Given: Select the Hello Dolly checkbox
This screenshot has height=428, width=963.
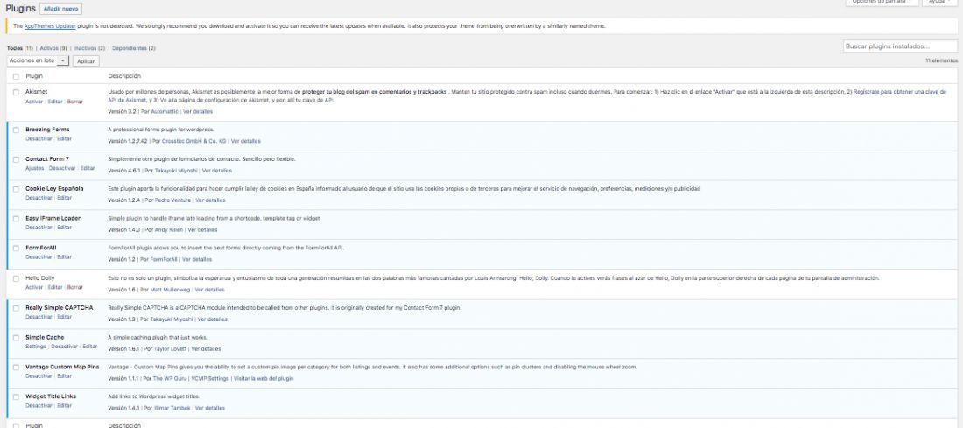Looking at the screenshot, I should pos(16,279).
